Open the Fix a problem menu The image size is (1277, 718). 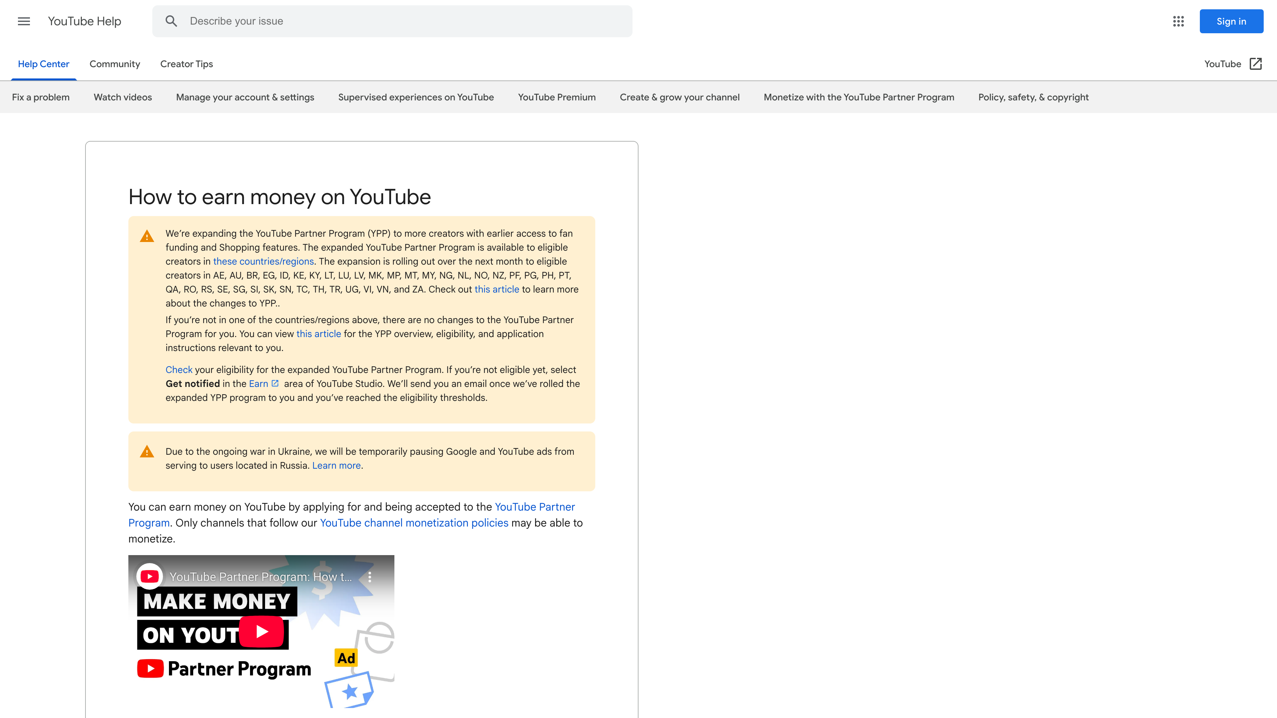pyautogui.click(x=41, y=97)
